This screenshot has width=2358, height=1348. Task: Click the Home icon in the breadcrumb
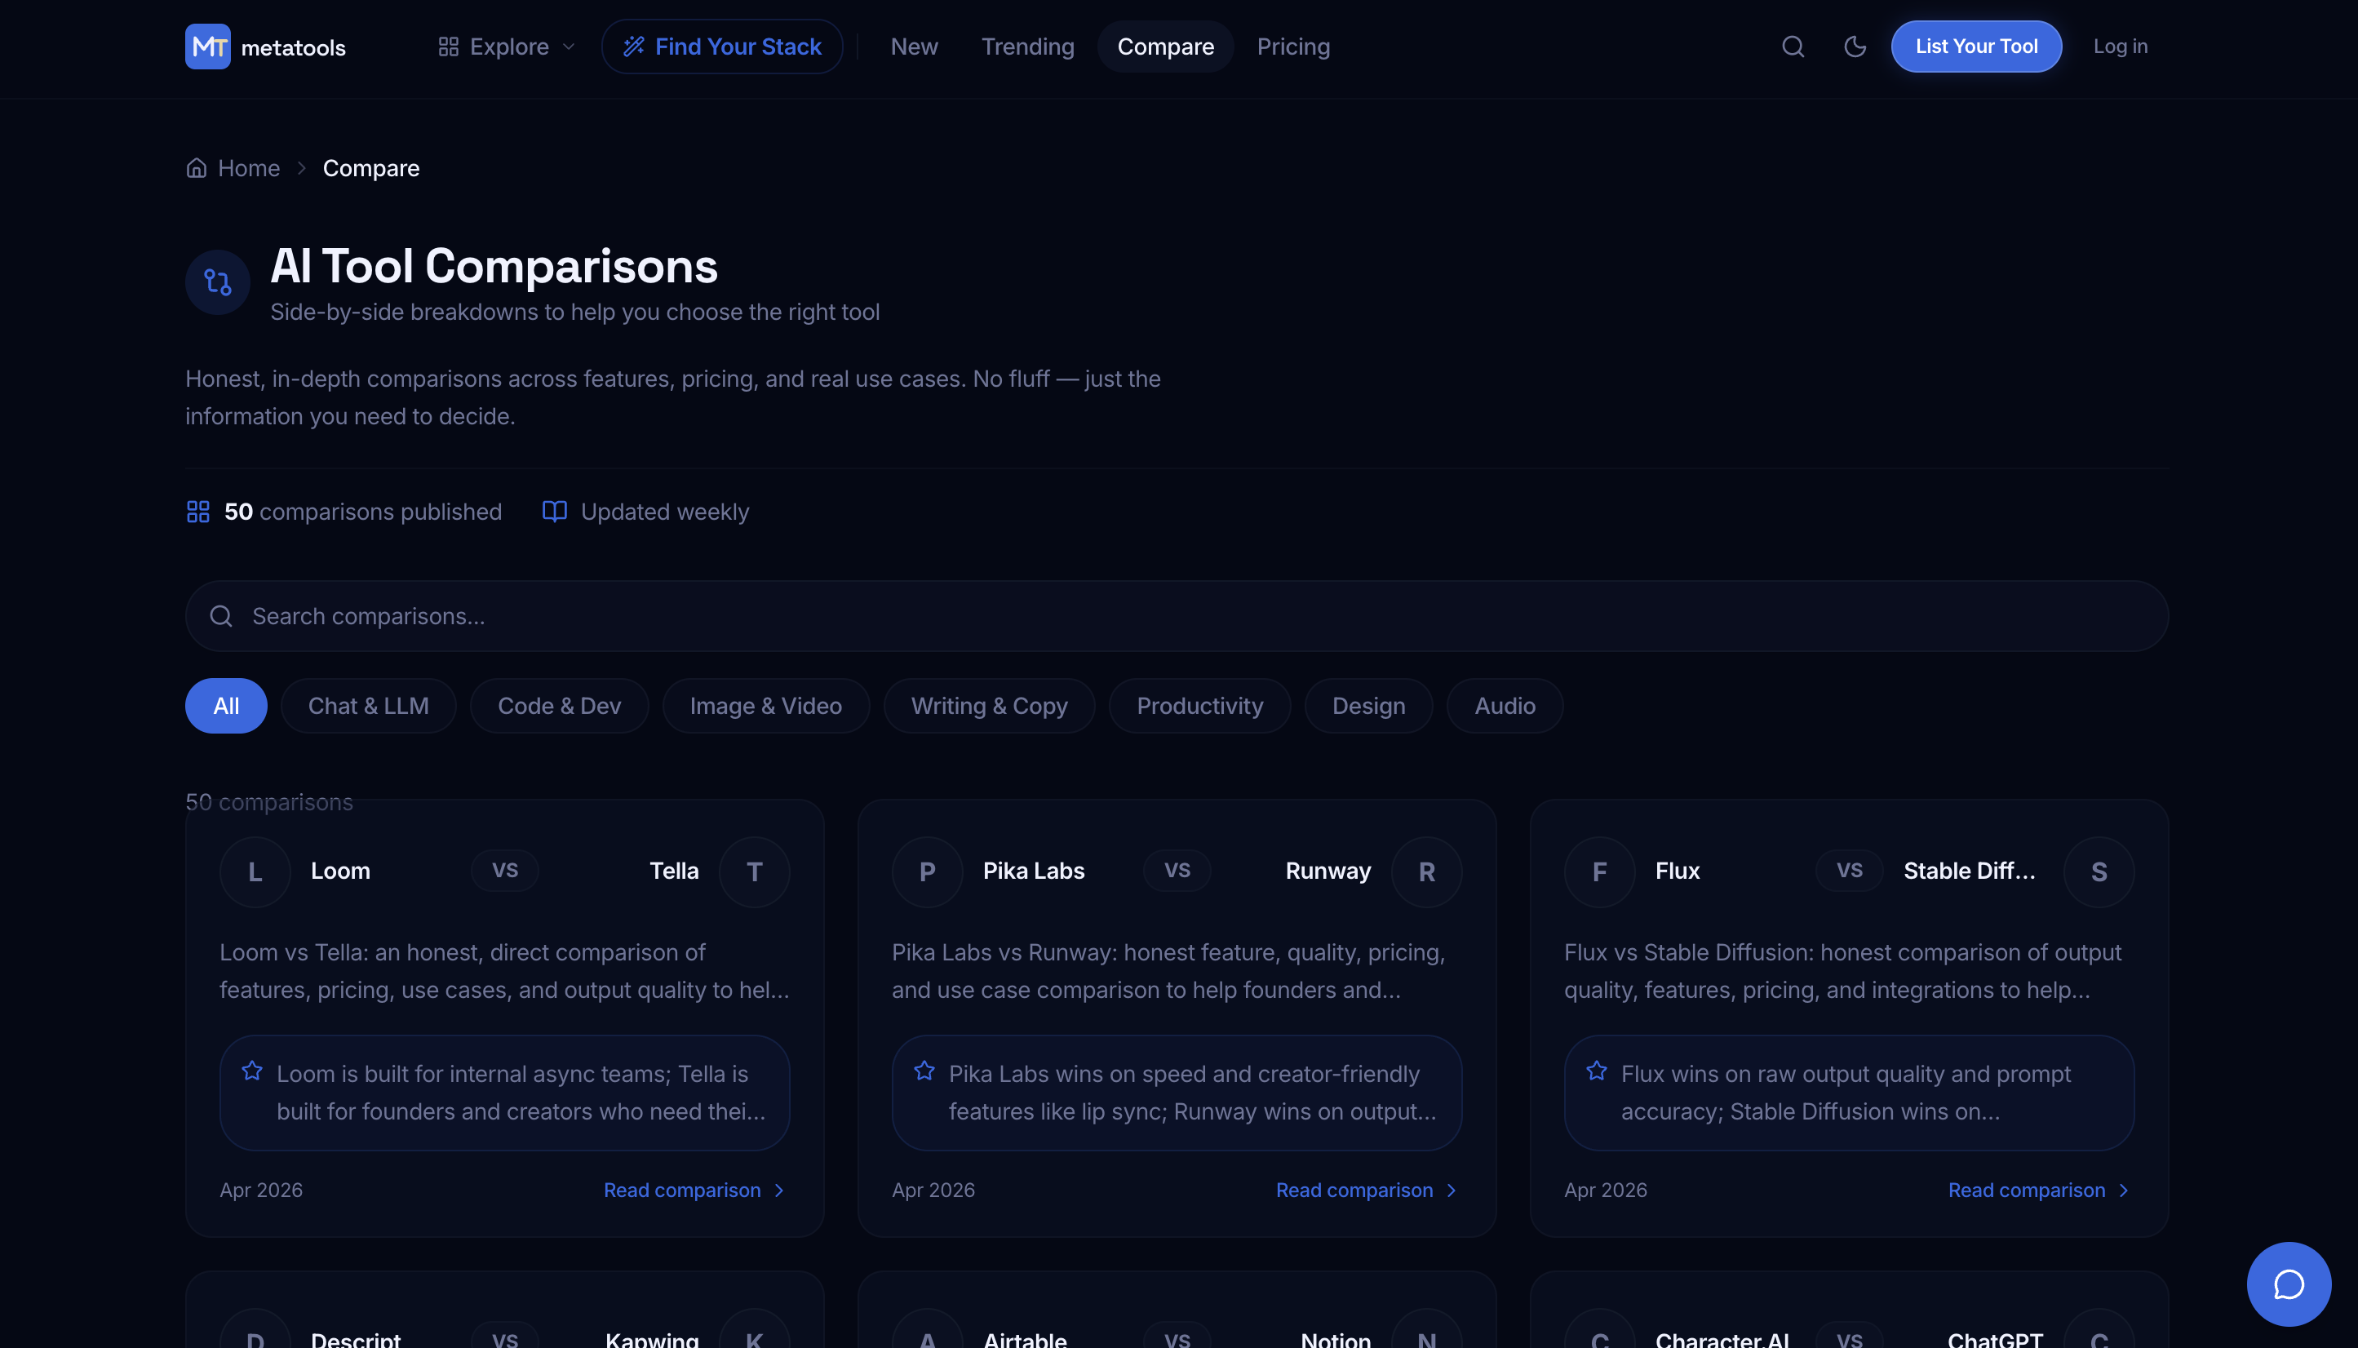(x=197, y=167)
